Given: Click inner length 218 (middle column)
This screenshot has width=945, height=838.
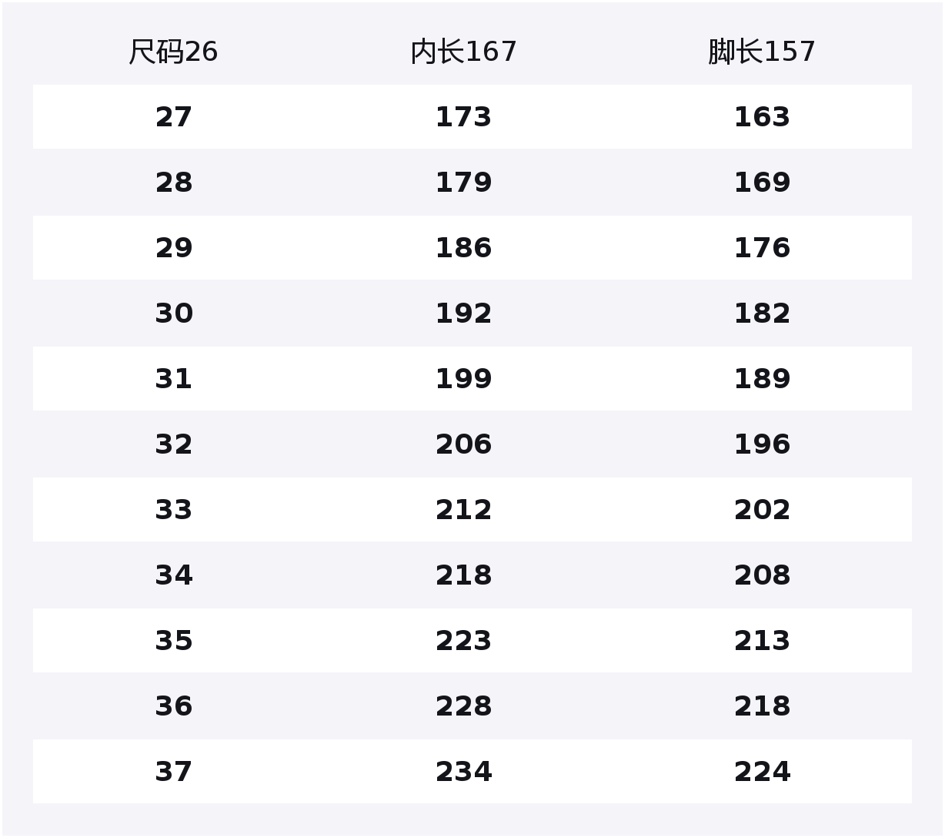Looking at the screenshot, I should click(x=464, y=575).
